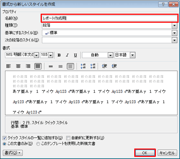Screen dimensions: 180x159
Task: Select this document only radio option
Action: point(4,144)
